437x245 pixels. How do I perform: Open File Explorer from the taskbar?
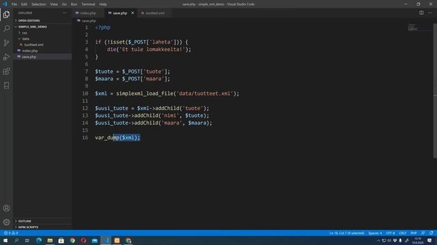(50, 240)
